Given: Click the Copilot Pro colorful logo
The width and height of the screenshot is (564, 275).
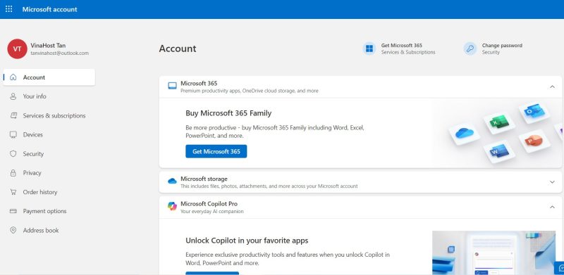Looking at the screenshot, I should tap(172, 206).
